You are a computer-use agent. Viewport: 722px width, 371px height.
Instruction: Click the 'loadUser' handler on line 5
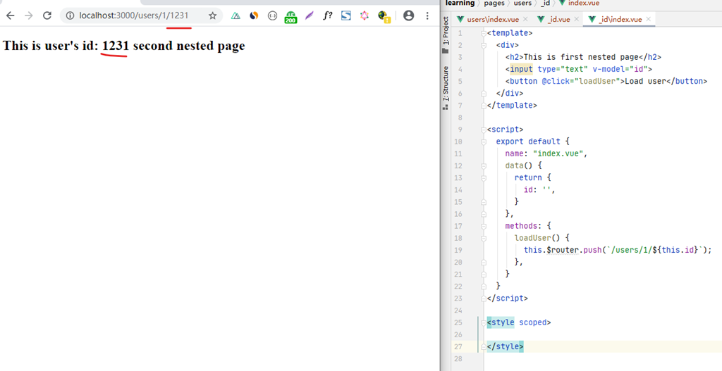(x=597, y=82)
